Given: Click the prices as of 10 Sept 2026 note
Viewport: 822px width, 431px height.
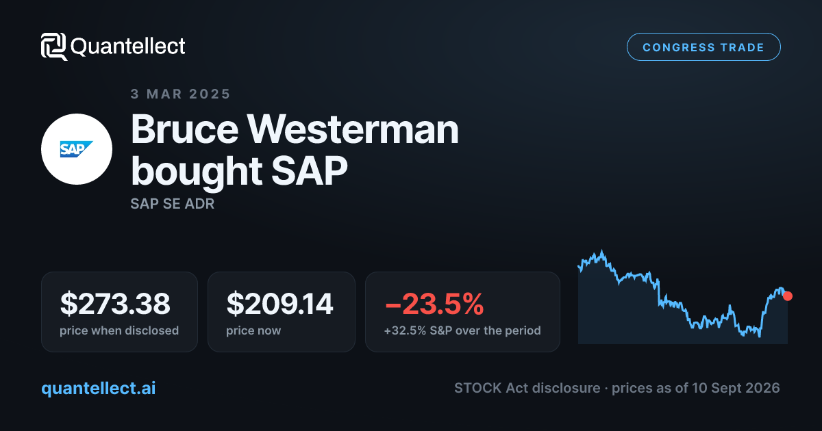Looking at the screenshot, I should pyautogui.click(x=695, y=388).
